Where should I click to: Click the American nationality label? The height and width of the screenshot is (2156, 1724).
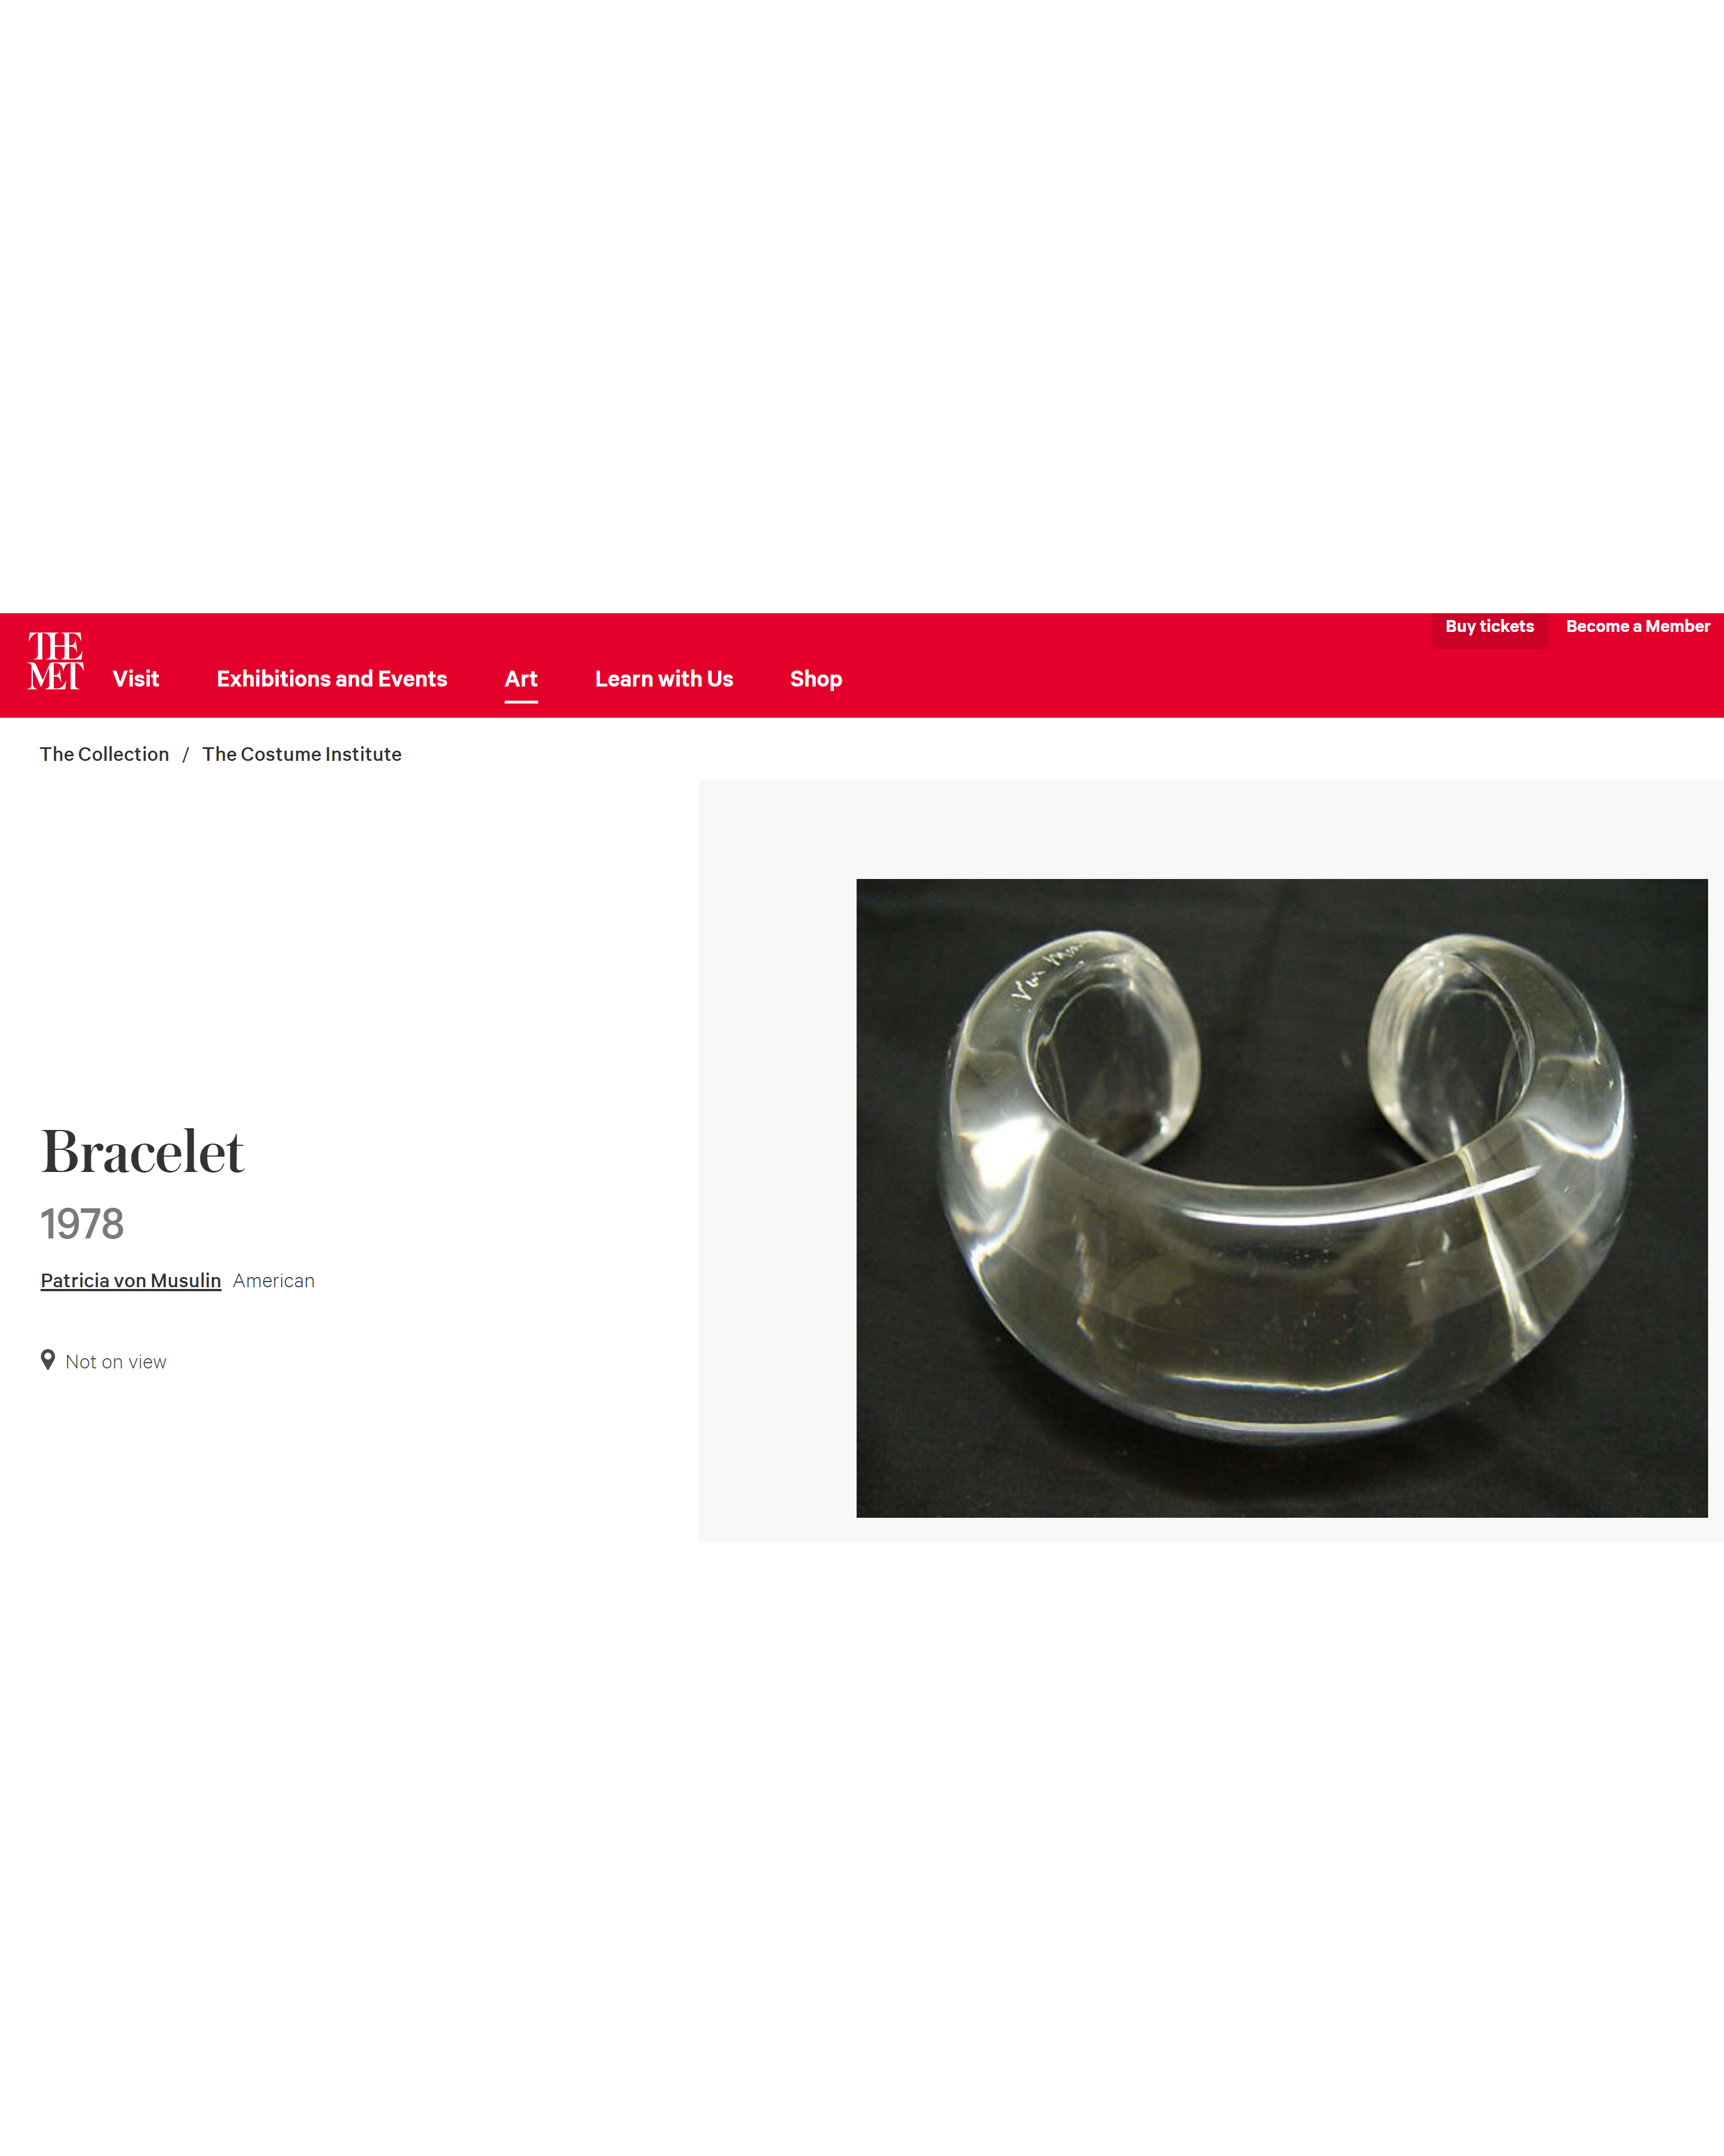point(273,1281)
